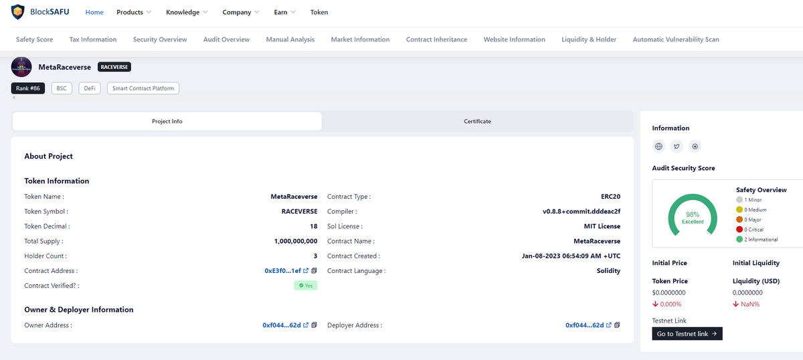The image size is (803, 360).
Task: Copy the contract address
Action: [x=314, y=271]
